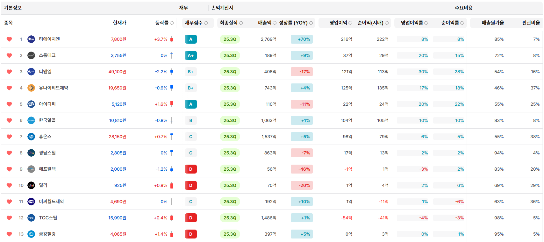This screenshot has height=242, width=544.
Task: Click the TCC스틸 company logo icon
Action: point(31,218)
